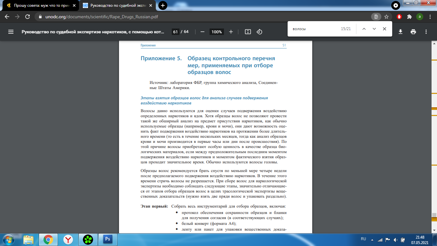
Task: Click the zoom in plus button
Action: tap(231, 32)
